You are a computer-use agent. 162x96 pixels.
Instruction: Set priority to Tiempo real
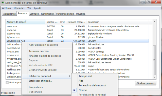tap(85, 76)
